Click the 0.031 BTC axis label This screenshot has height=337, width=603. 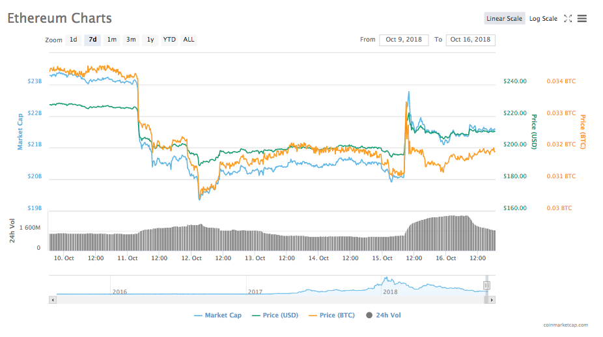(561, 176)
